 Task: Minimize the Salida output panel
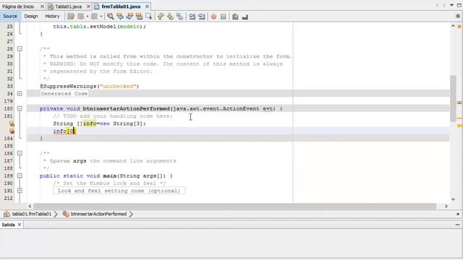tap(458, 225)
